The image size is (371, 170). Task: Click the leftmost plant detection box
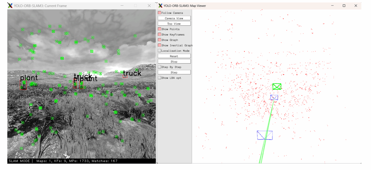23,85
